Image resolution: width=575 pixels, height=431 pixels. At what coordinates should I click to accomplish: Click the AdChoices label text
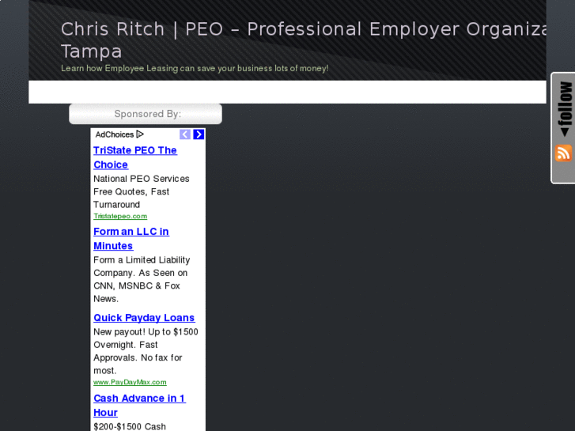coord(115,134)
